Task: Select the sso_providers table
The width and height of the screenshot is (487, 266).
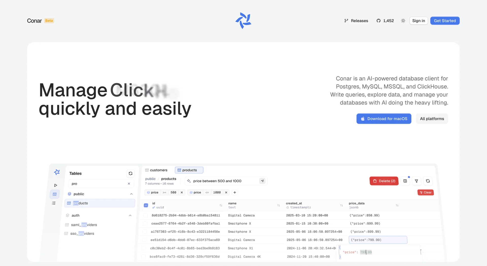Action: [x=82, y=234]
